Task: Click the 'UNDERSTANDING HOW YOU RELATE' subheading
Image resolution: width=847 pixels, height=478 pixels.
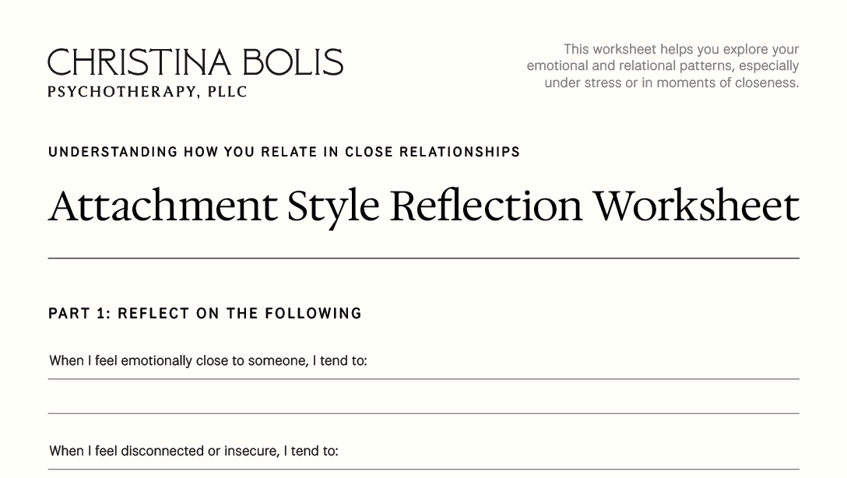Action: coord(182,152)
